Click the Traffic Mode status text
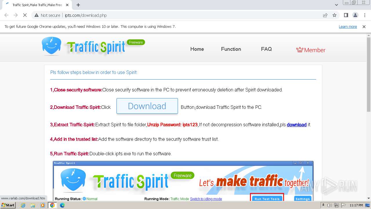 (180, 199)
